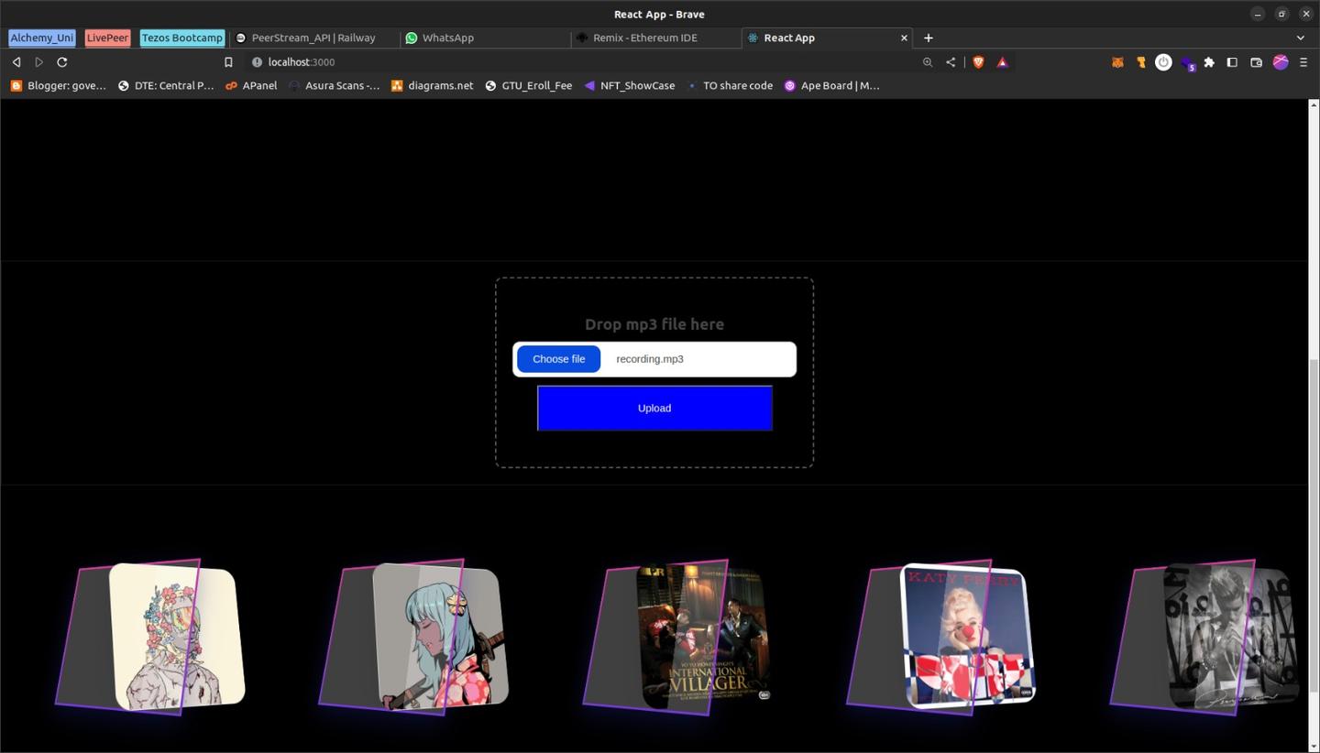Viewport: 1320px width, 753px height.
Task: Open the APanel bookmark
Action: [x=251, y=85]
